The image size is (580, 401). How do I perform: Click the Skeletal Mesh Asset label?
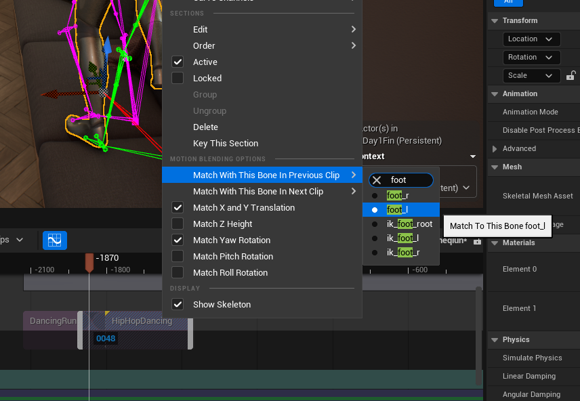(x=537, y=196)
